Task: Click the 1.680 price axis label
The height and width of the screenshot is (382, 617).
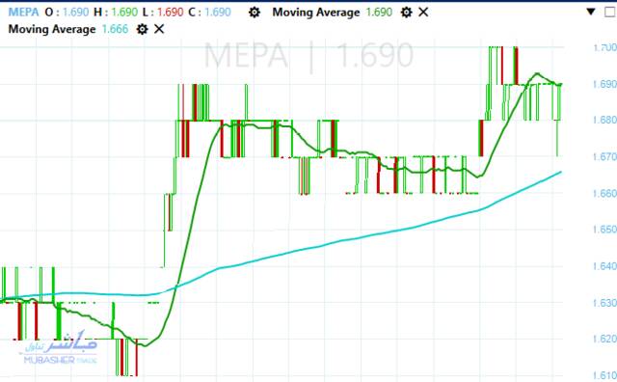Action: pyautogui.click(x=604, y=120)
